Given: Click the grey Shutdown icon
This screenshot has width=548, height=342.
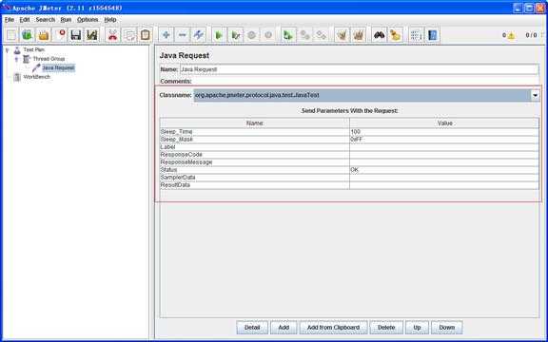Looking at the screenshot, I should [268, 35].
